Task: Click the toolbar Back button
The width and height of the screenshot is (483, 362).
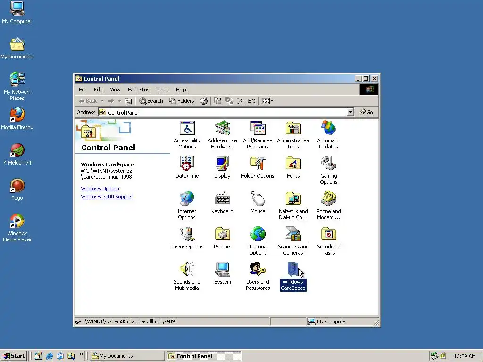Action: coord(87,101)
